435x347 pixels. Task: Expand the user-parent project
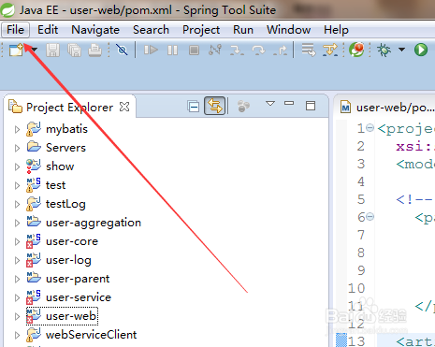coord(17,279)
